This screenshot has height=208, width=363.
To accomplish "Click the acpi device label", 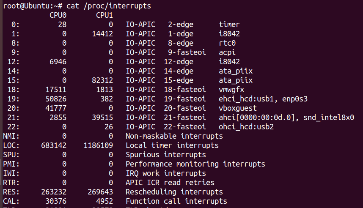I will [x=227, y=52].
